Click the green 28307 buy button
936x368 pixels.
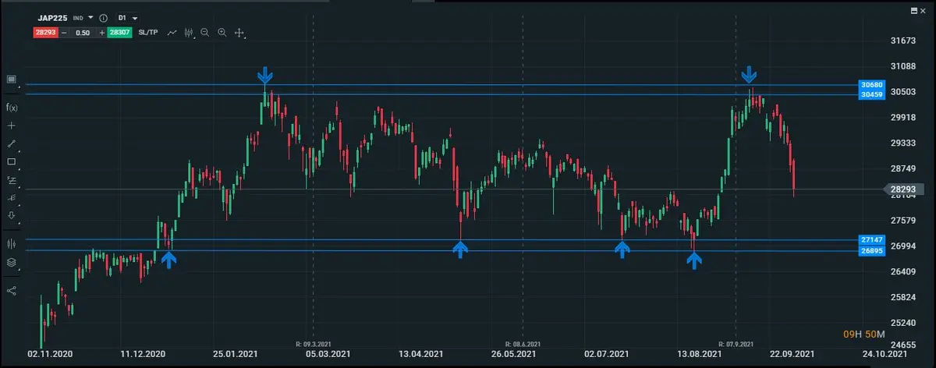(119, 33)
